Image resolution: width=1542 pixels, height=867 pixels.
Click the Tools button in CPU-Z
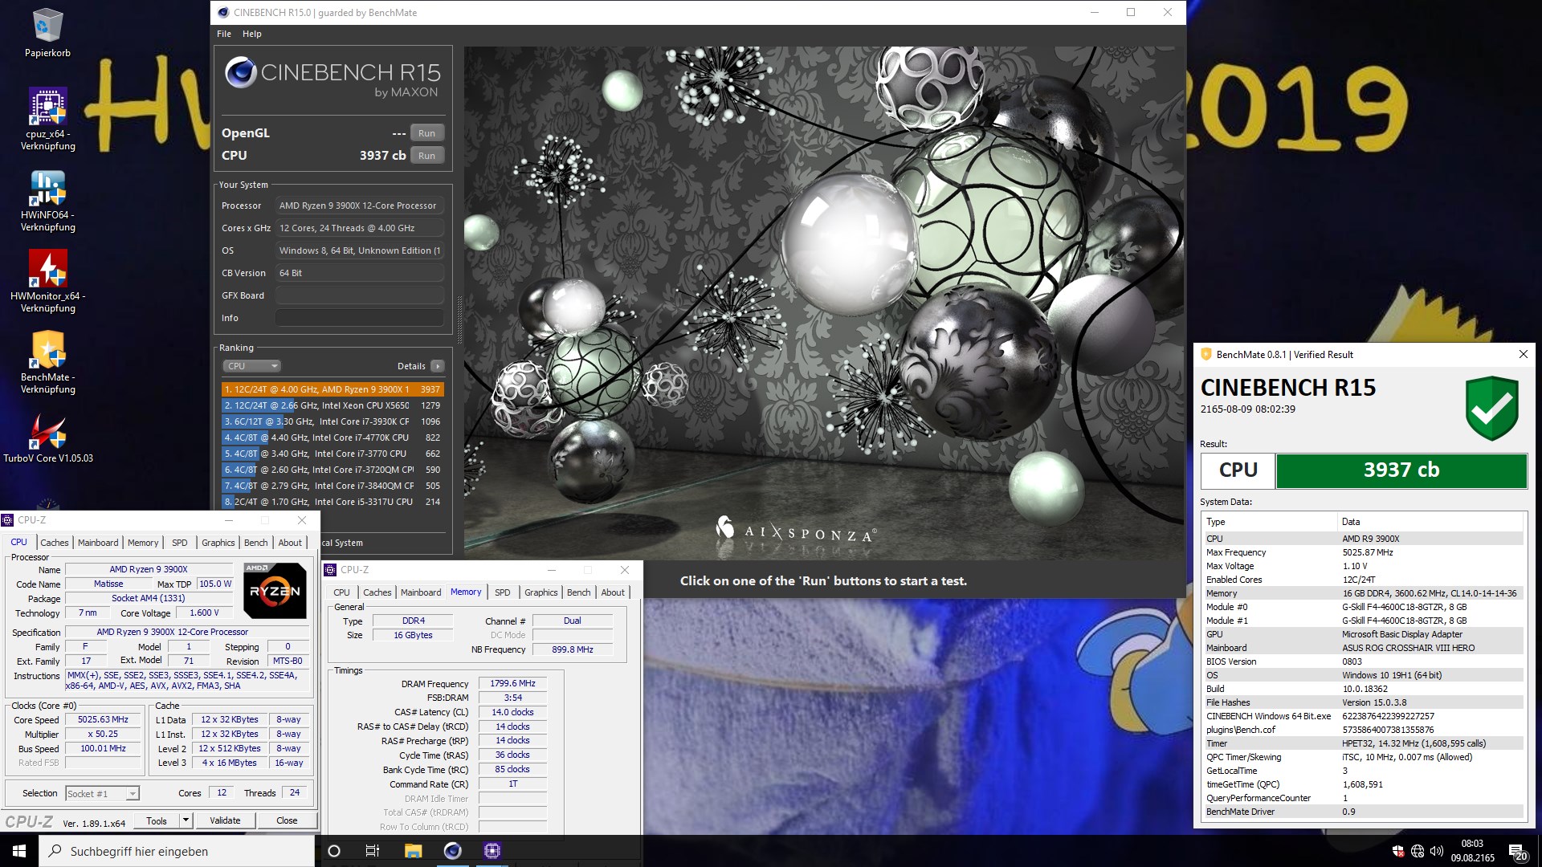pos(157,820)
